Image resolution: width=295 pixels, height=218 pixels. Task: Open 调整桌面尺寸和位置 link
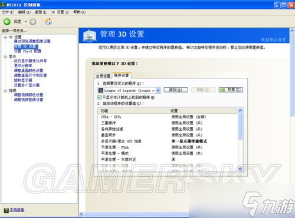tap(31, 75)
